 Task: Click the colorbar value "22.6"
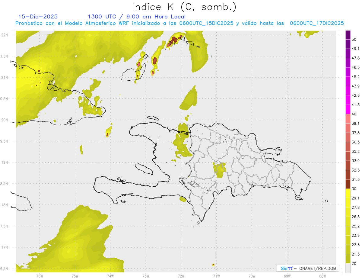coord(356,245)
